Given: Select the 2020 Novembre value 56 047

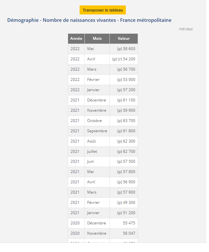Looking at the screenshot, I should click(x=129, y=233).
